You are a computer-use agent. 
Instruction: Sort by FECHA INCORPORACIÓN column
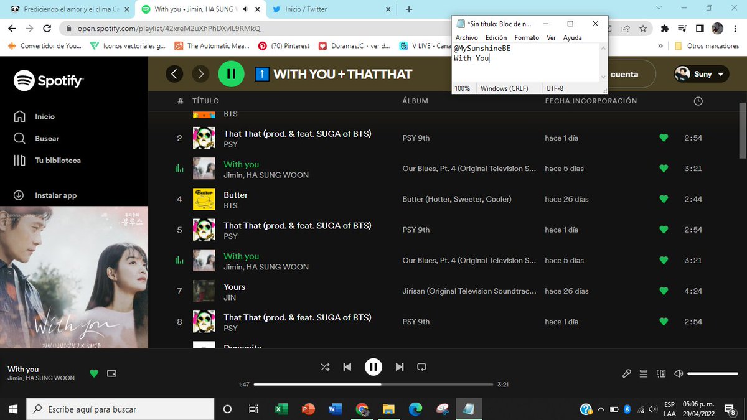[x=591, y=101]
